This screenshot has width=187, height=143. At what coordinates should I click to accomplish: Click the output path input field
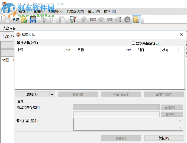tap(116, 114)
